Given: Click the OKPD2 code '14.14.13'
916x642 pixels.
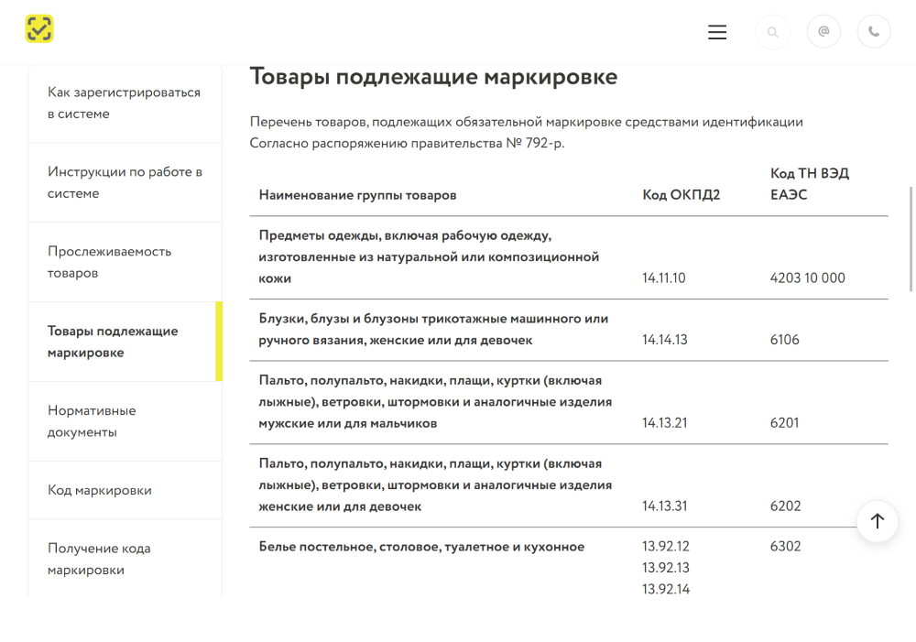Looking at the screenshot, I should (x=664, y=340).
